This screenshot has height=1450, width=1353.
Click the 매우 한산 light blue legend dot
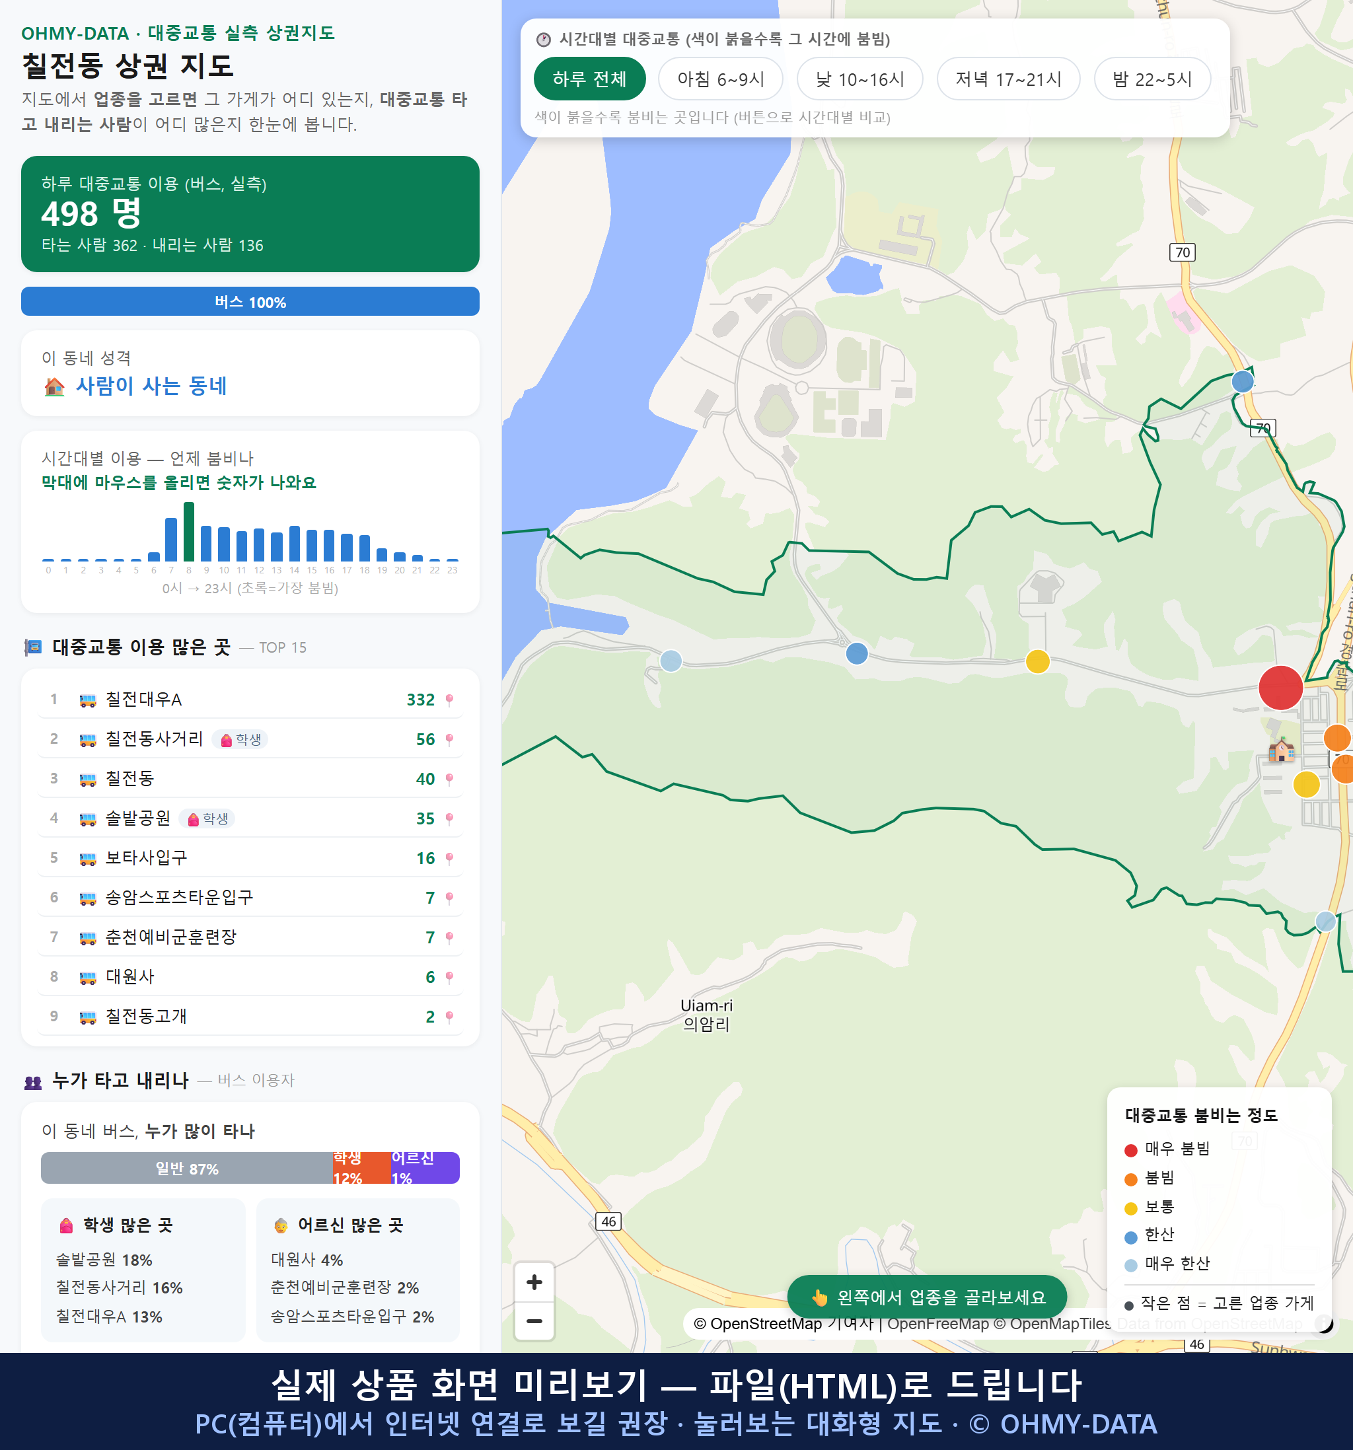(x=1131, y=1266)
